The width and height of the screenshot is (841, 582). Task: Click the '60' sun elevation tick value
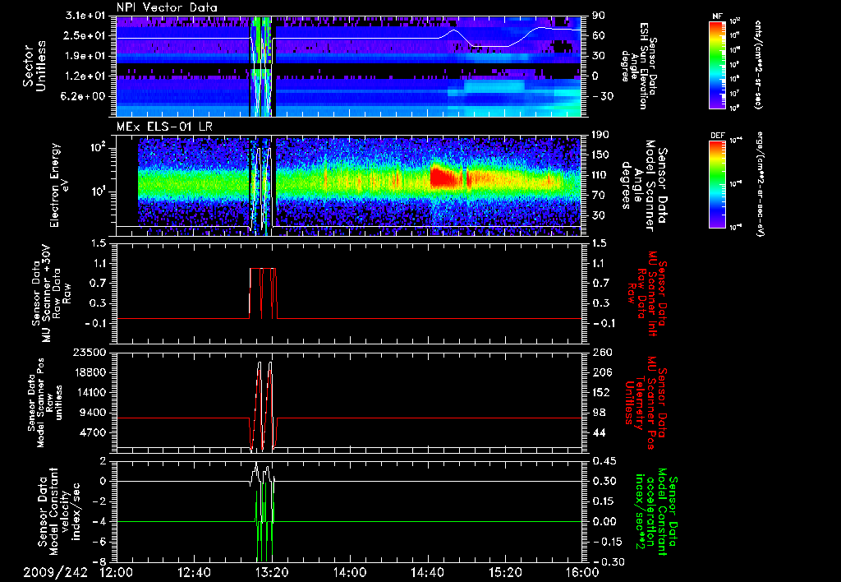598,35
